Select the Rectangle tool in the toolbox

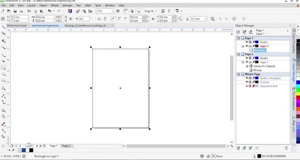3,68
